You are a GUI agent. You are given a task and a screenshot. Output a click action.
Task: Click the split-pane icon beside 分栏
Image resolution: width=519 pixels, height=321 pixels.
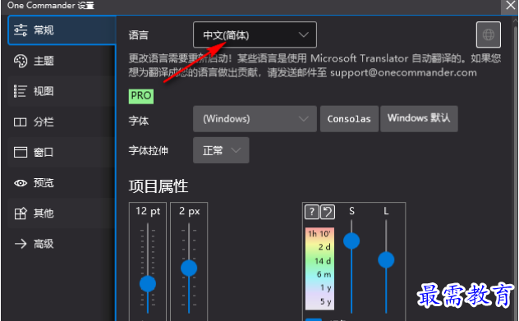(21, 122)
